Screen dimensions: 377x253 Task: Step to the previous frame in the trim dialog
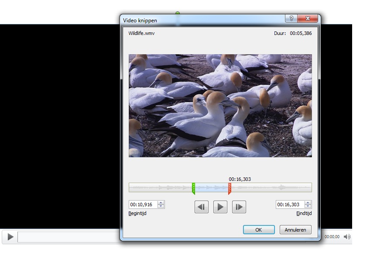point(202,207)
